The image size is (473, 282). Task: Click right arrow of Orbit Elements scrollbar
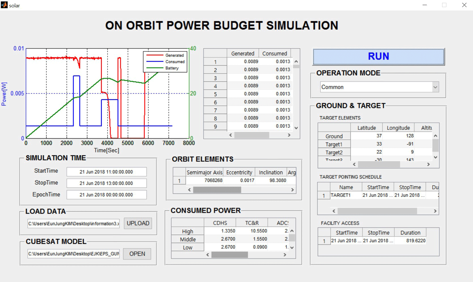coord(292,190)
